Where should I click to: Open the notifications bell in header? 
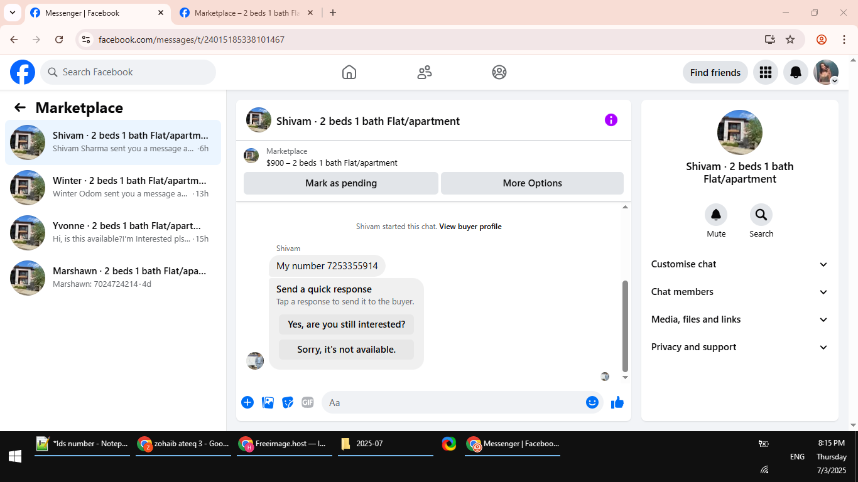point(796,72)
